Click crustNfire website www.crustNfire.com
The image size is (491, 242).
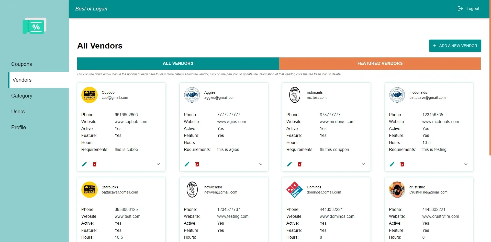click(x=441, y=216)
